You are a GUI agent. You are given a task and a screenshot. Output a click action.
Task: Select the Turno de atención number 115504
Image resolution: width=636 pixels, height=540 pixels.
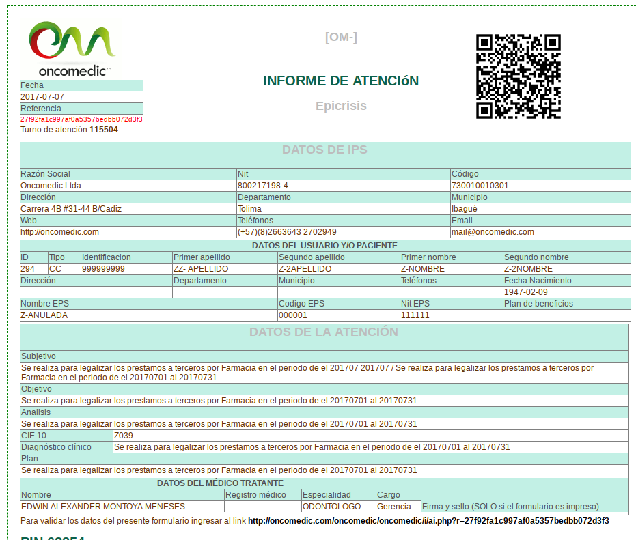pos(104,130)
